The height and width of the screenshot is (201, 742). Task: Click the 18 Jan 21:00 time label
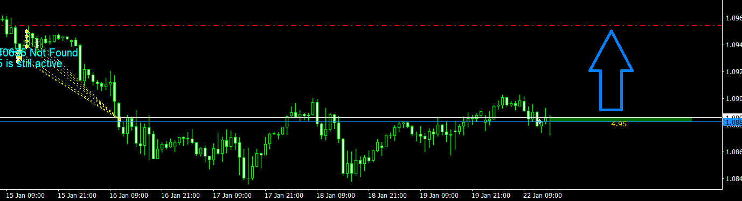pyautogui.click(x=387, y=196)
